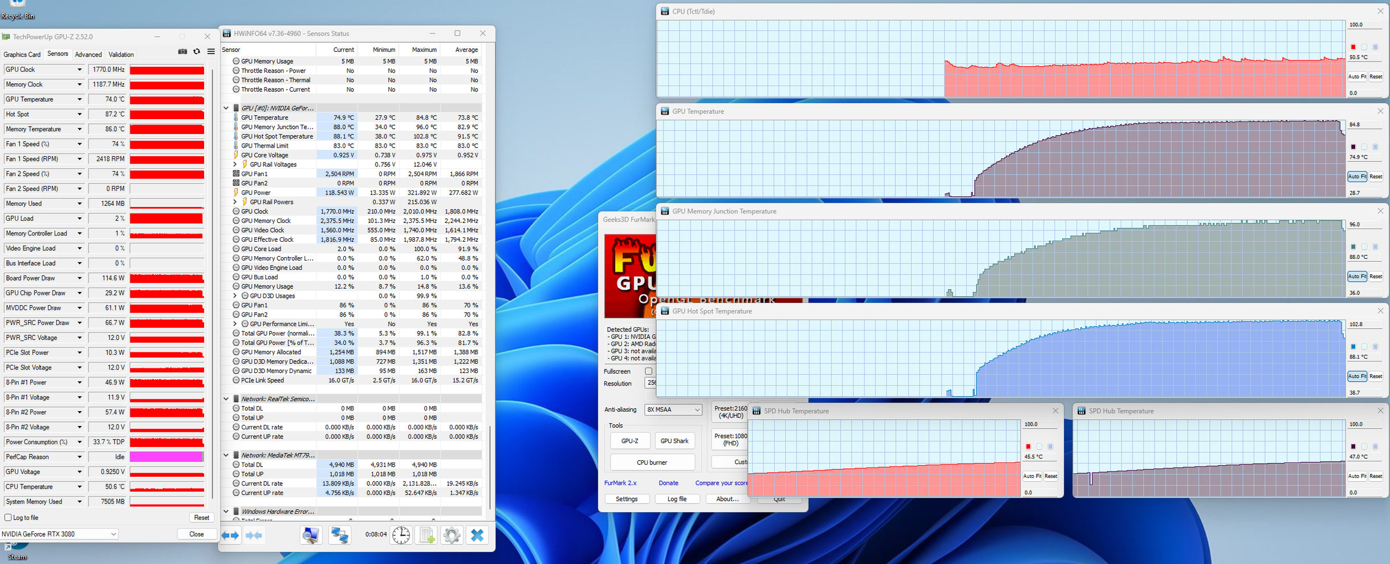
Task: Click the HWiNFO icon in CPU (Tctl/Tdie) graph title
Action: pos(665,11)
